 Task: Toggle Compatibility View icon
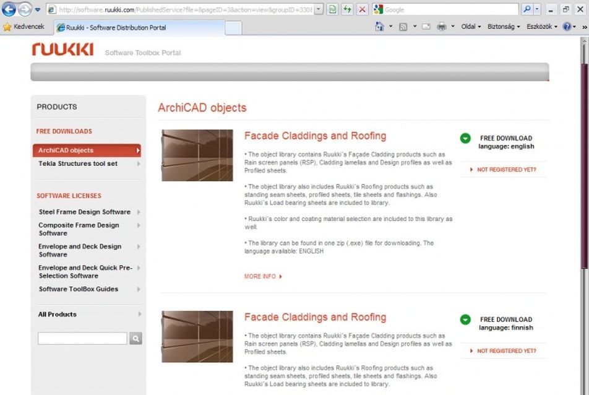click(332, 9)
